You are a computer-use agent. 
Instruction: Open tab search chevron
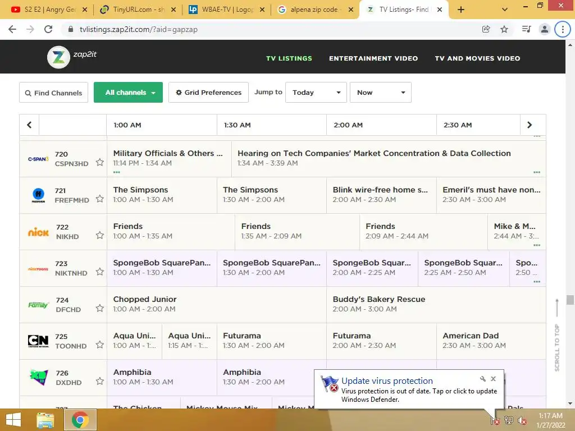(x=505, y=10)
